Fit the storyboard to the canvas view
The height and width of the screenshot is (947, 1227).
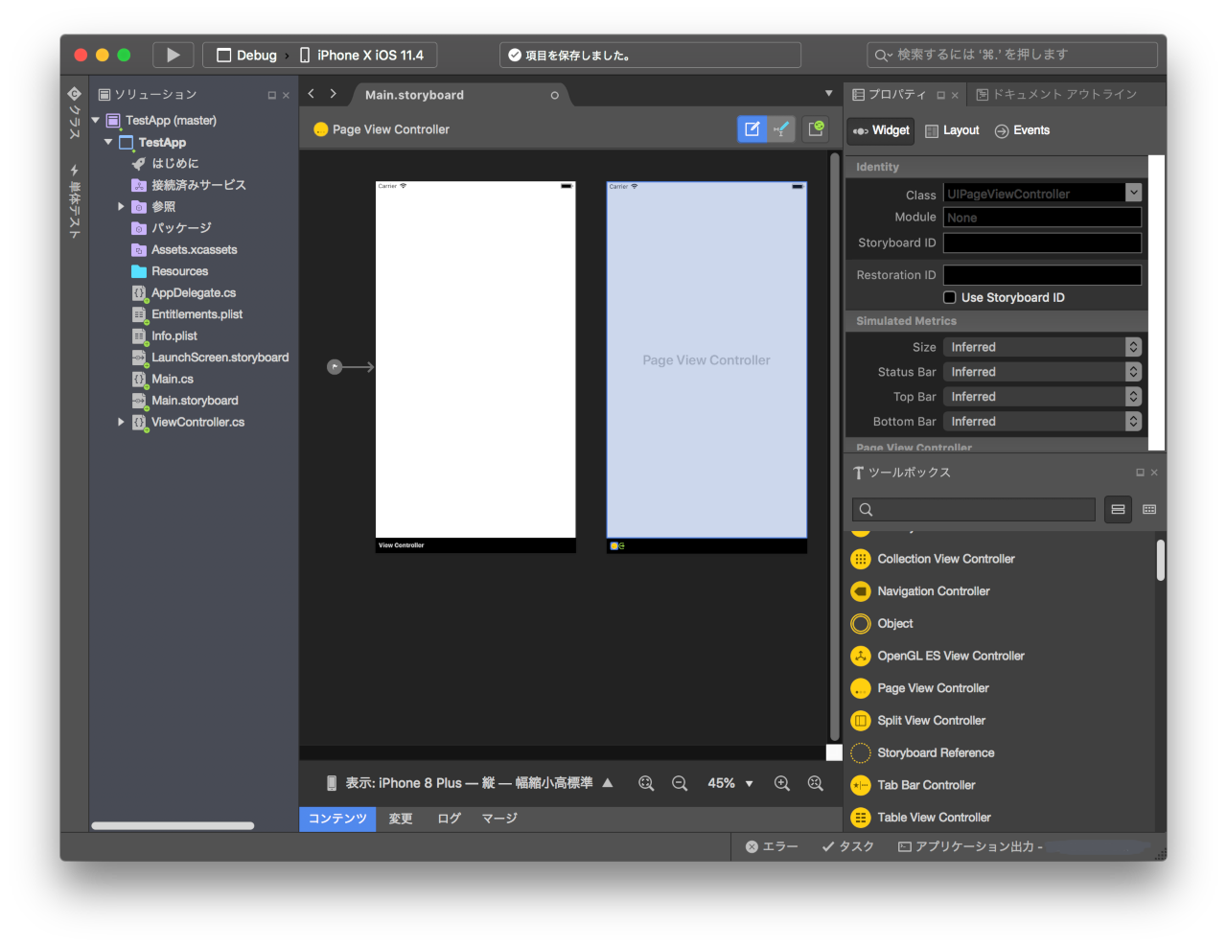click(646, 783)
